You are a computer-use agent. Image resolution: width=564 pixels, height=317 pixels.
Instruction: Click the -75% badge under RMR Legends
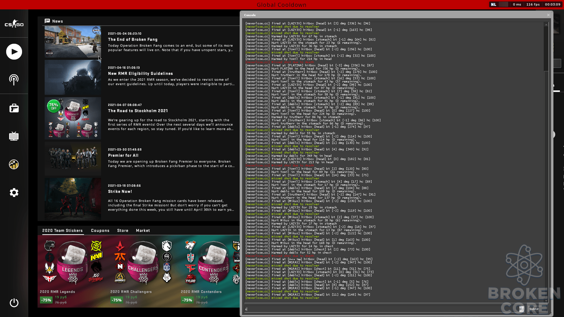(x=46, y=300)
